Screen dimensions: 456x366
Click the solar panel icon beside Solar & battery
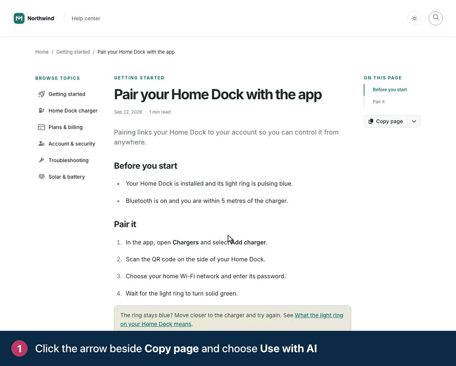point(42,177)
